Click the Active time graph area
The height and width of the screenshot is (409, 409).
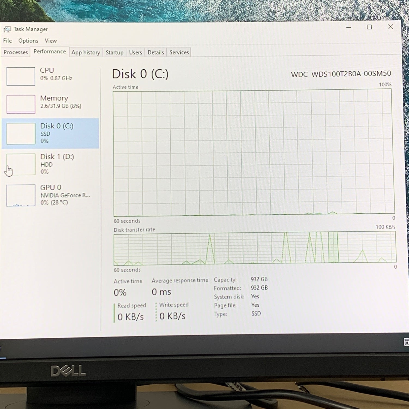coord(254,153)
